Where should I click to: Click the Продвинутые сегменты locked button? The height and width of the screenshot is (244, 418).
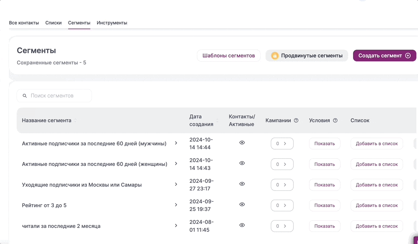[307, 56]
